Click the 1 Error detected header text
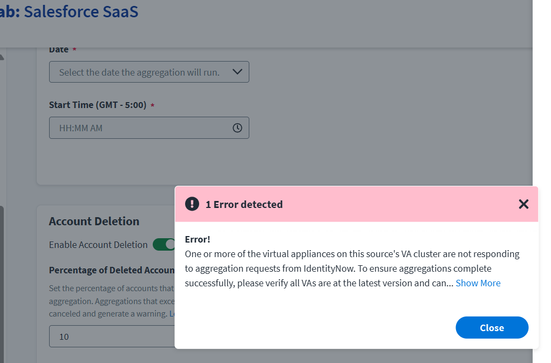The image size is (551, 363). [244, 204]
